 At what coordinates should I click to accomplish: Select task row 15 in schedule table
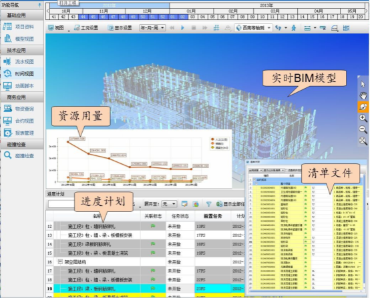(x=146, y=253)
